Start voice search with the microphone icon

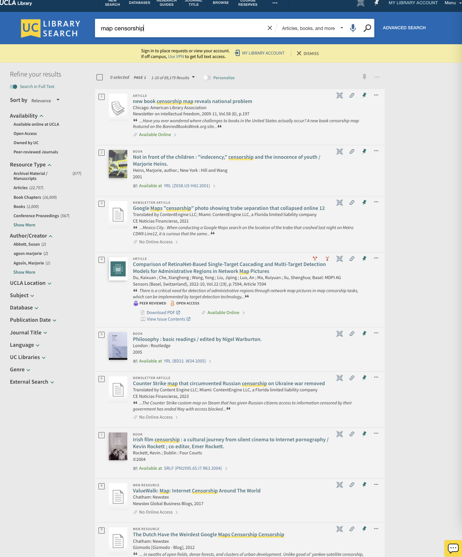353,28
